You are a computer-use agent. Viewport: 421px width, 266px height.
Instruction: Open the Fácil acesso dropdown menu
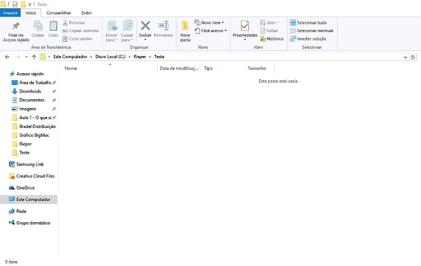coord(210,30)
